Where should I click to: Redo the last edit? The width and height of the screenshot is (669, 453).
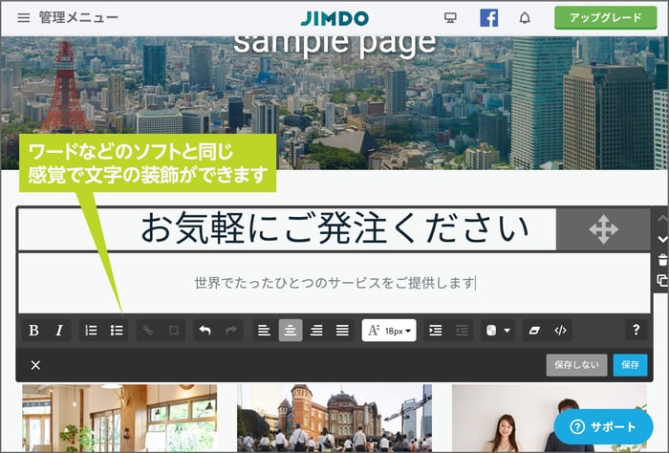(x=231, y=330)
